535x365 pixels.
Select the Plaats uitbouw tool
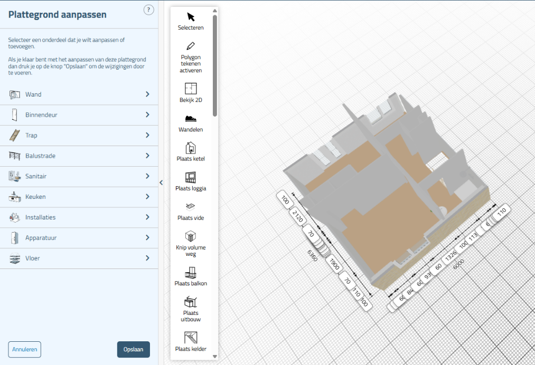click(191, 309)
